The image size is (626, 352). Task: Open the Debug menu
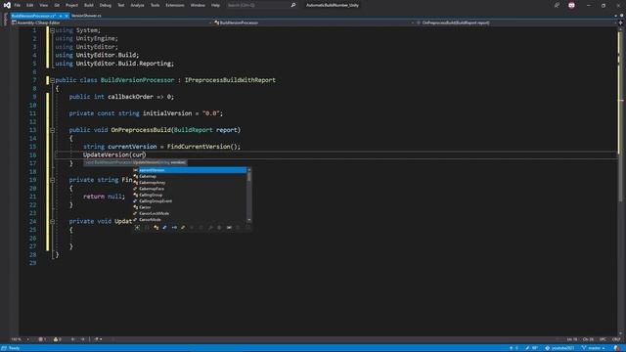pyautogui.click(x=106, y=5)
